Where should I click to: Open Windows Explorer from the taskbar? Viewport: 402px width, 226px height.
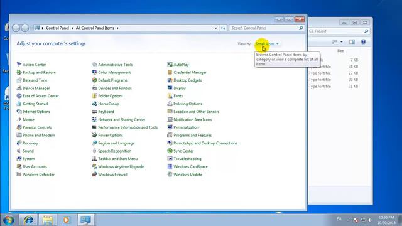point(48,220)
